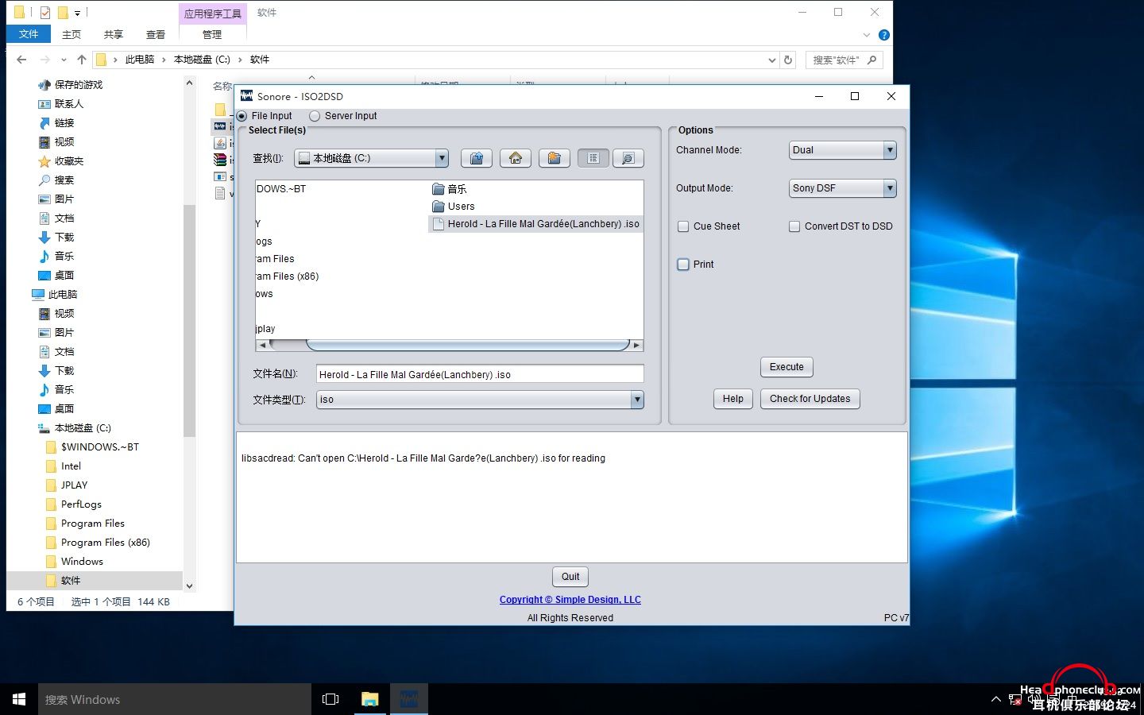1144x715 pixels.
Task: Switch file chooser to Details view
Action: 628,158
